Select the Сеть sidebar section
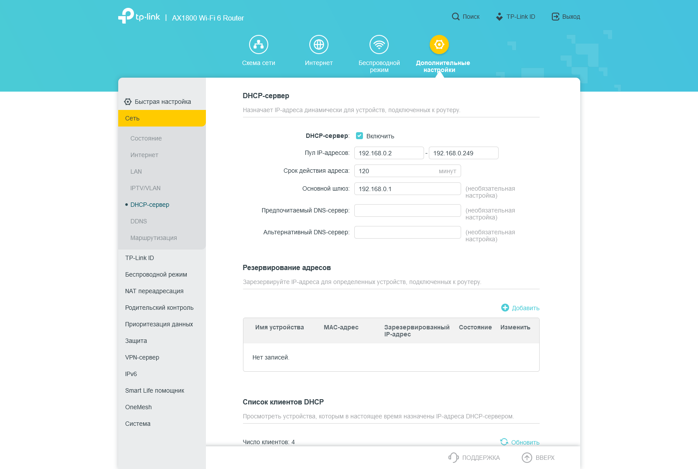This screenshot has height=469, width=698. coord(162,118)
